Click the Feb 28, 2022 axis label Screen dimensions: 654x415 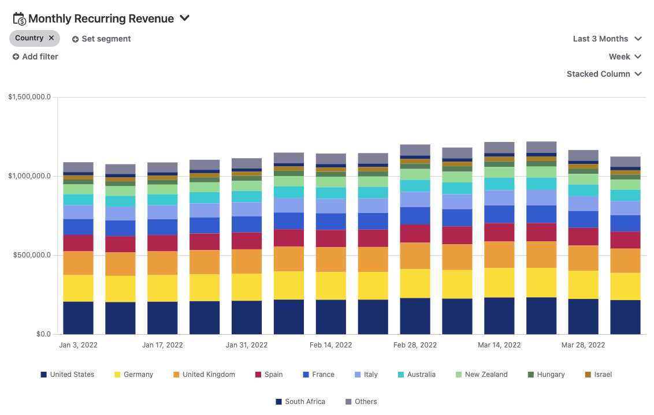click(415, 345)
